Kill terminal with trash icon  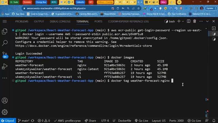pyautogui.click(x=194, y=21)
